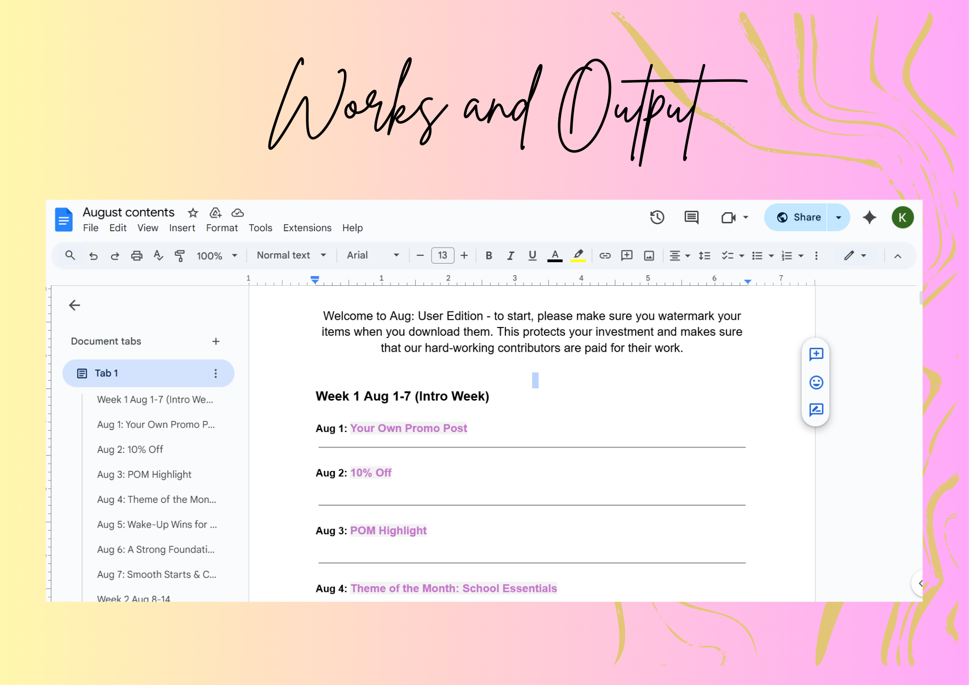Star the August contents document
This screenshot has width=969, height=685.
pos(193,213)
